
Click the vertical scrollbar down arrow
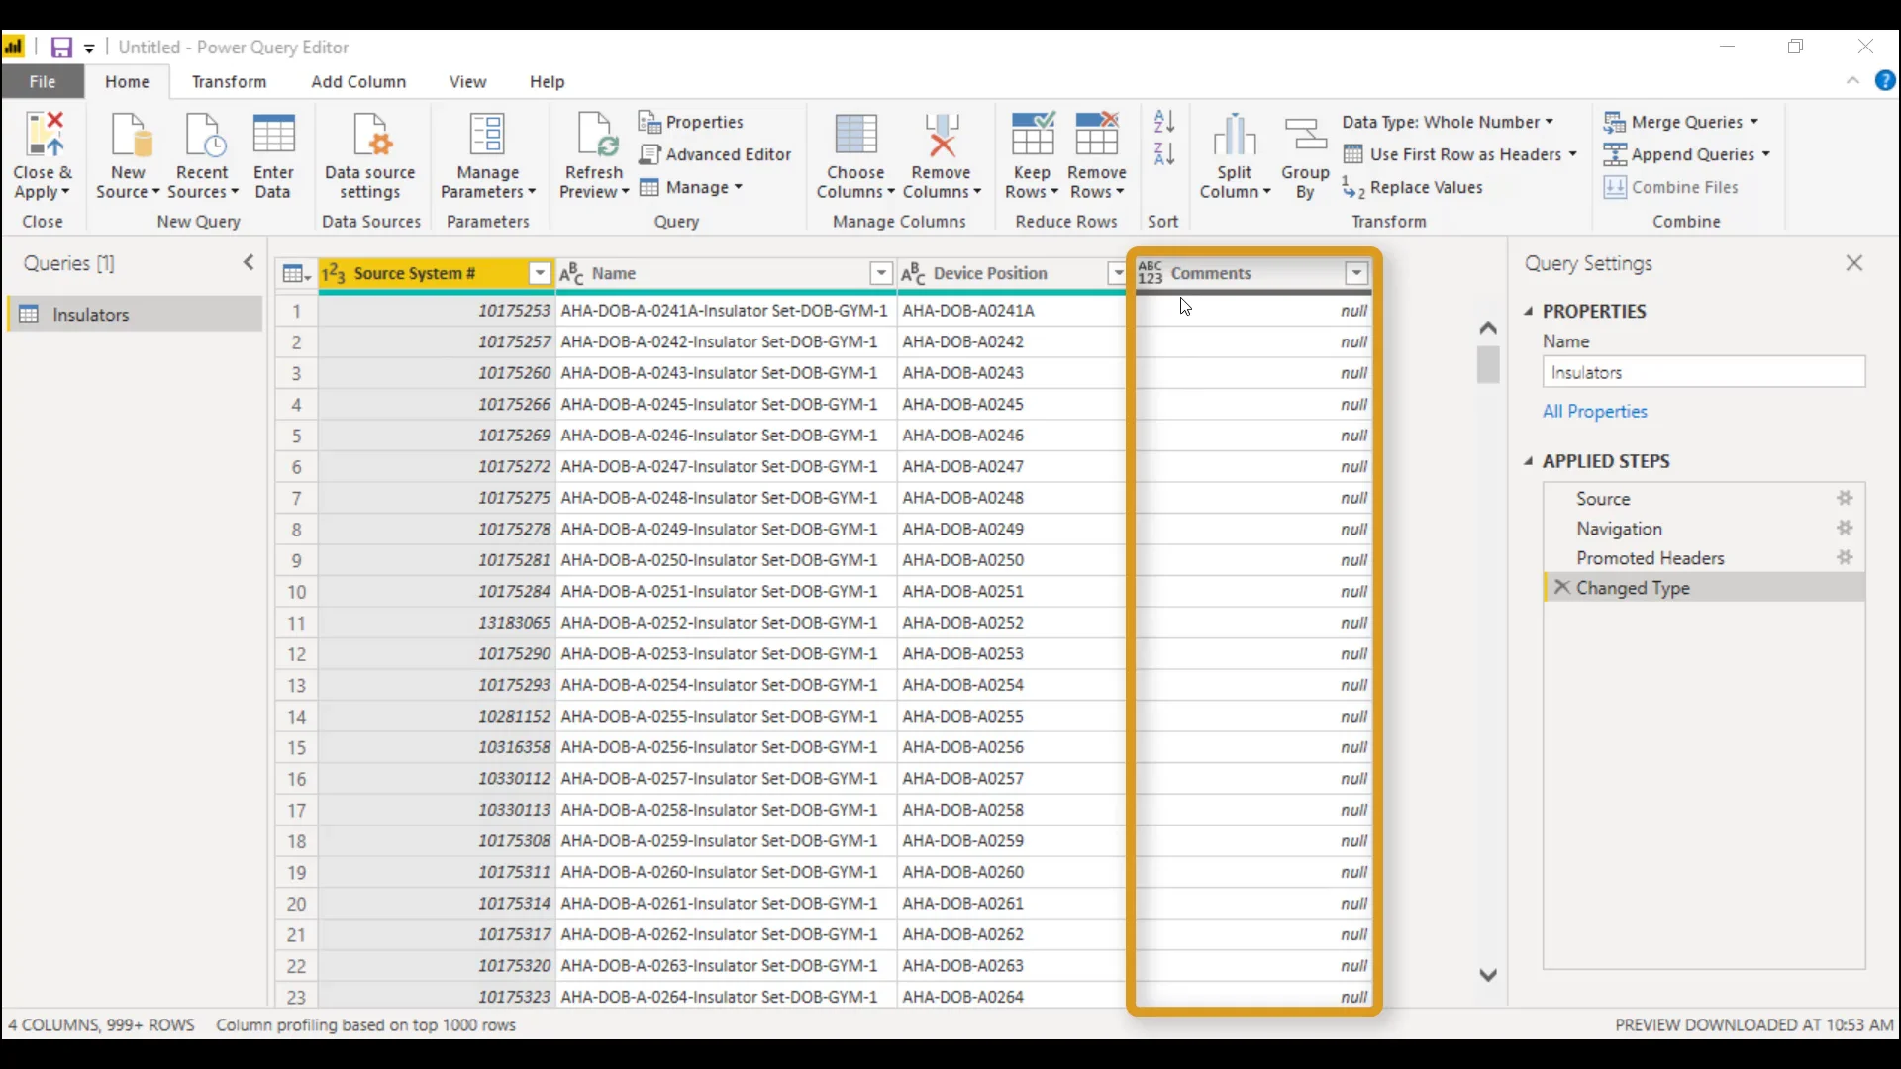tap(1487, 975)
